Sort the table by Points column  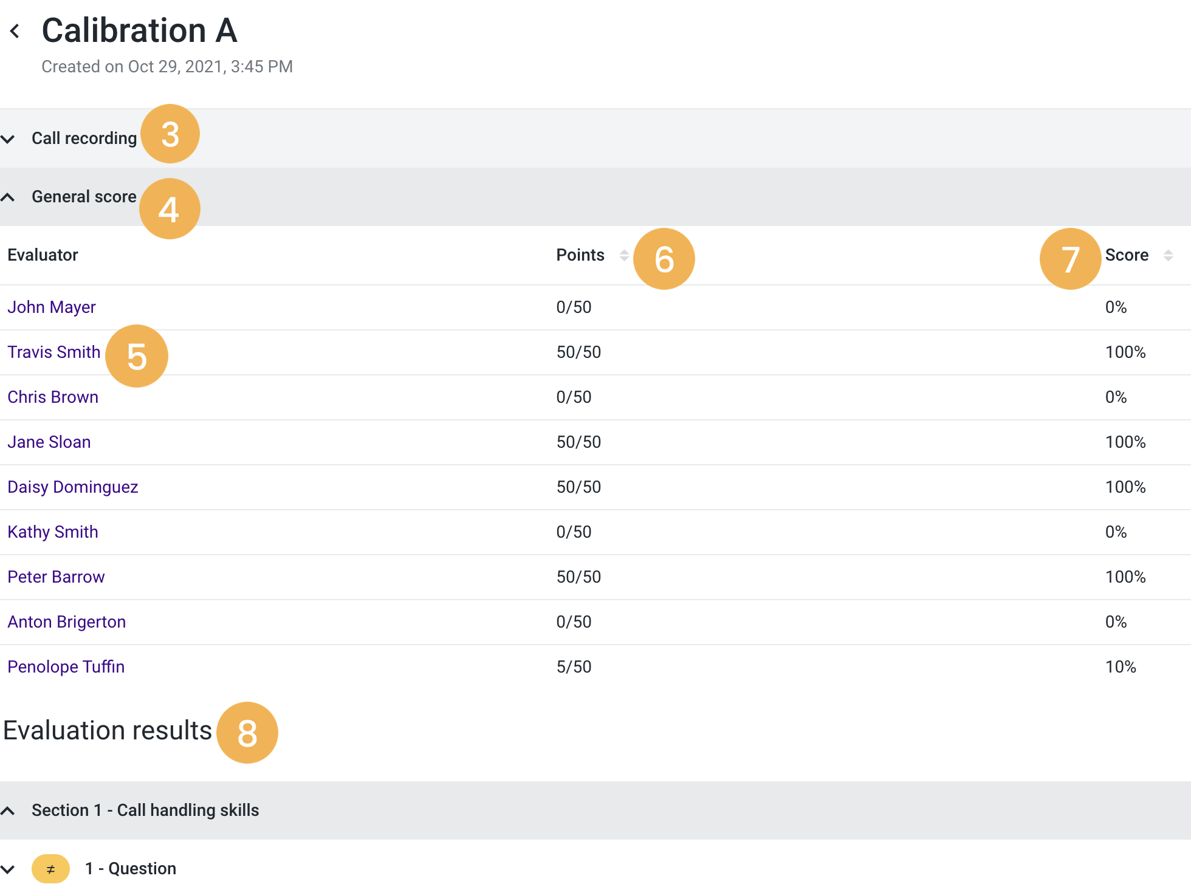point(624,255)
